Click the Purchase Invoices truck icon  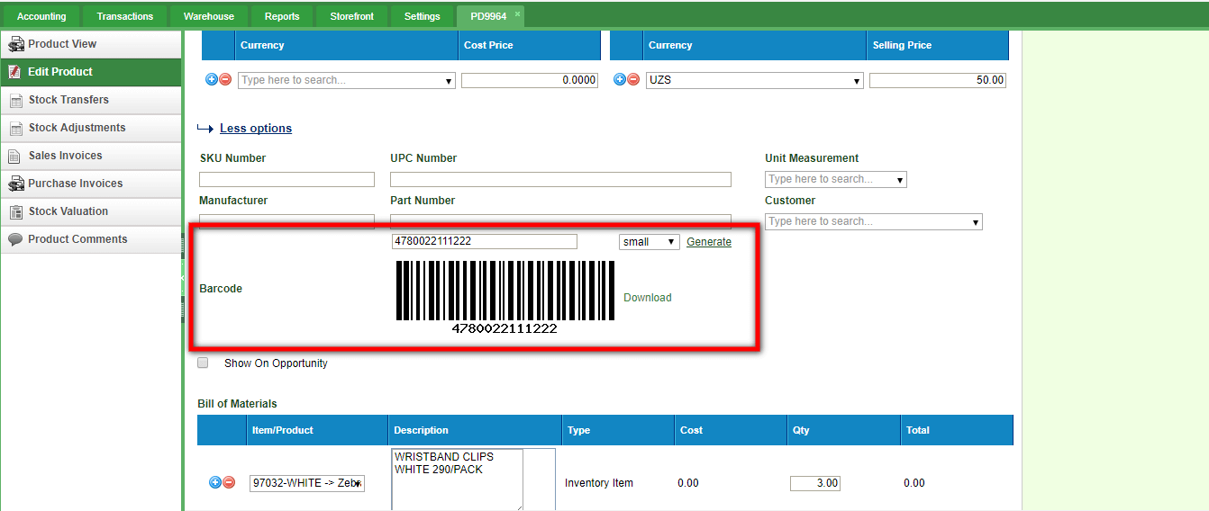15,184
